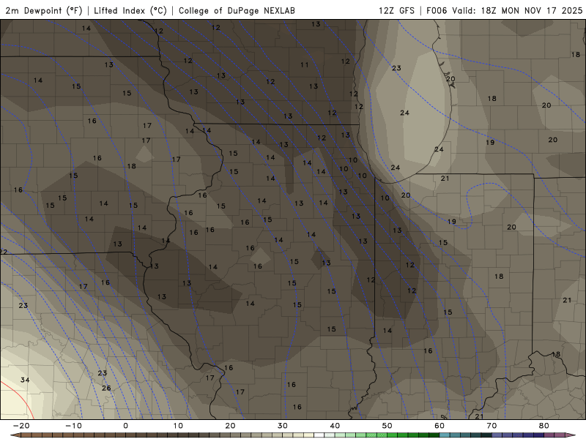
Task: Click the dewpoint value 26 on the map
Action: 106,389
